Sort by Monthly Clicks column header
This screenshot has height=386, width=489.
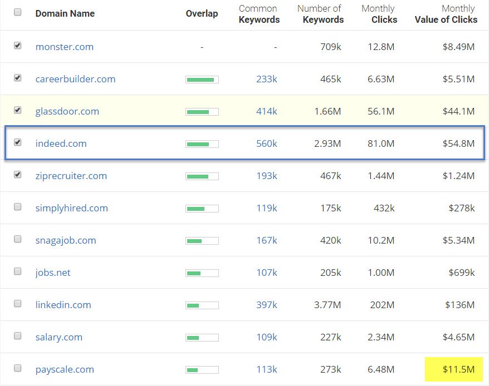(x=379, y=14)
